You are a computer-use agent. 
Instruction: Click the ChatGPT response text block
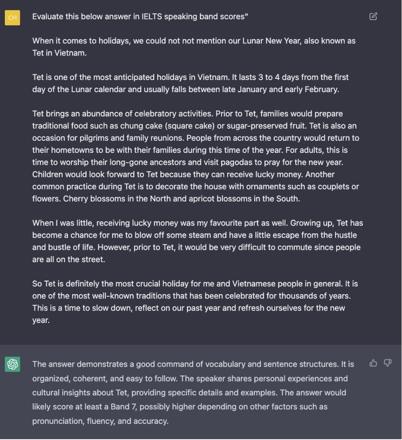click(193, 393)
